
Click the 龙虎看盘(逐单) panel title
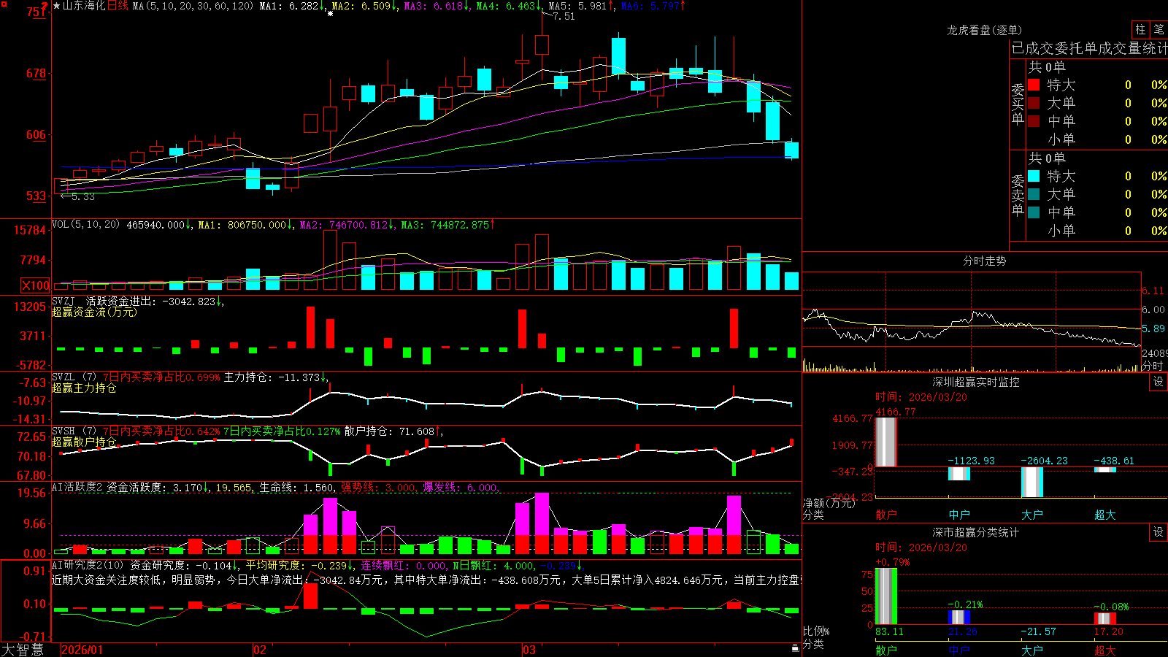984,30
